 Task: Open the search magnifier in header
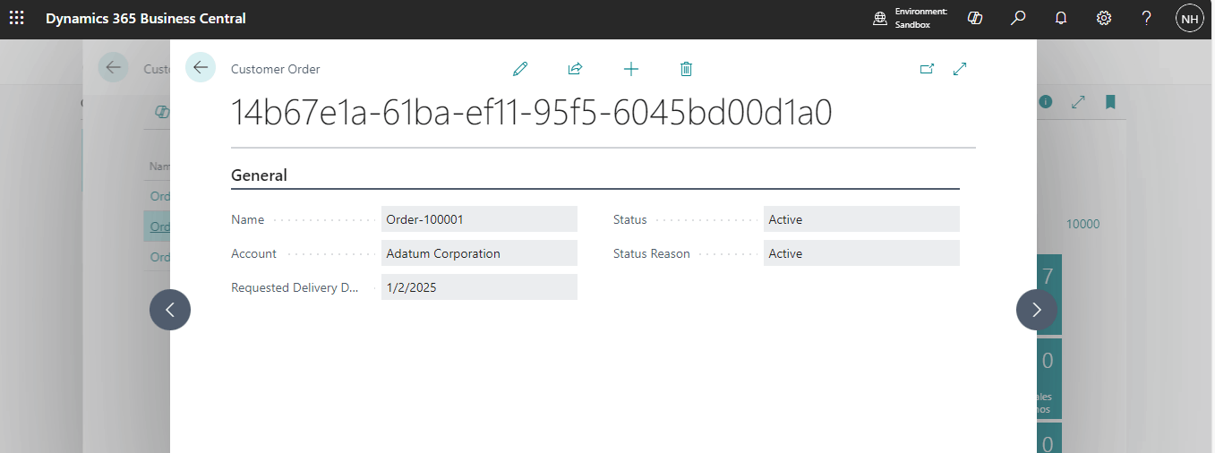click(1018, 19)
